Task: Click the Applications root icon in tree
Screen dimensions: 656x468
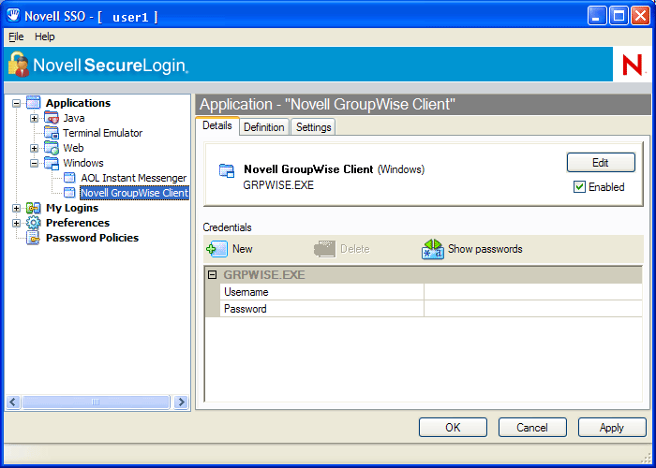Action: tap(34, 102)
